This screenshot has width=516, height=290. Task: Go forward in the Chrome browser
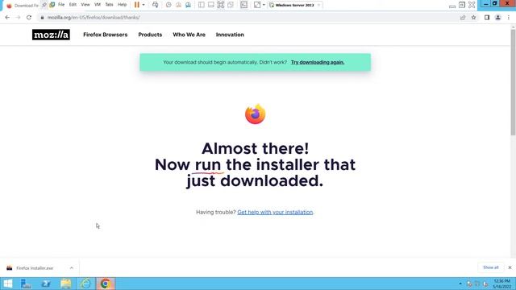pos(18,18)
